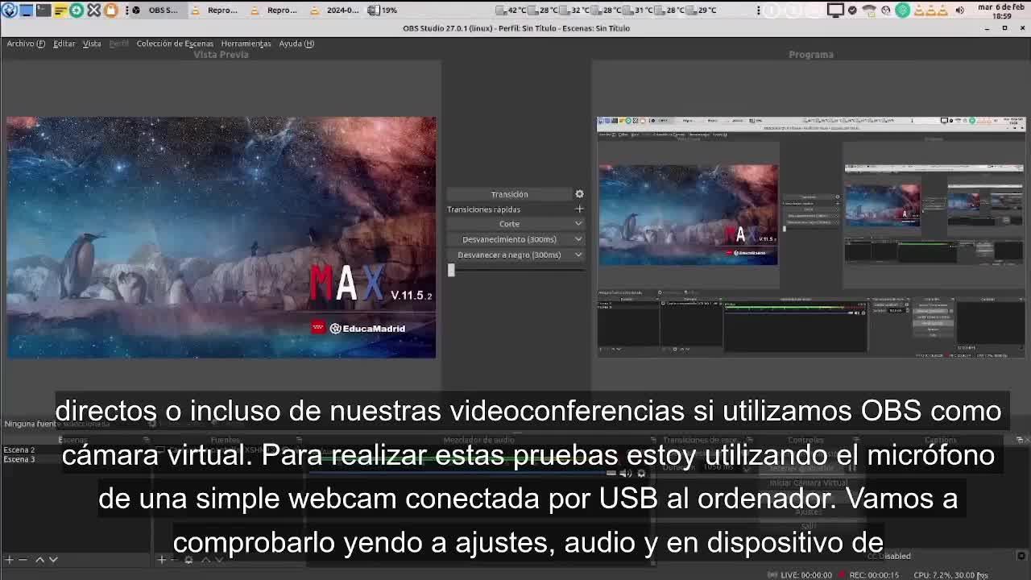Viewport: 1031px width, 580px height.
Task: Expand Desvanecimiento (300ms) dropdown arrow
Action: [578, 239]
